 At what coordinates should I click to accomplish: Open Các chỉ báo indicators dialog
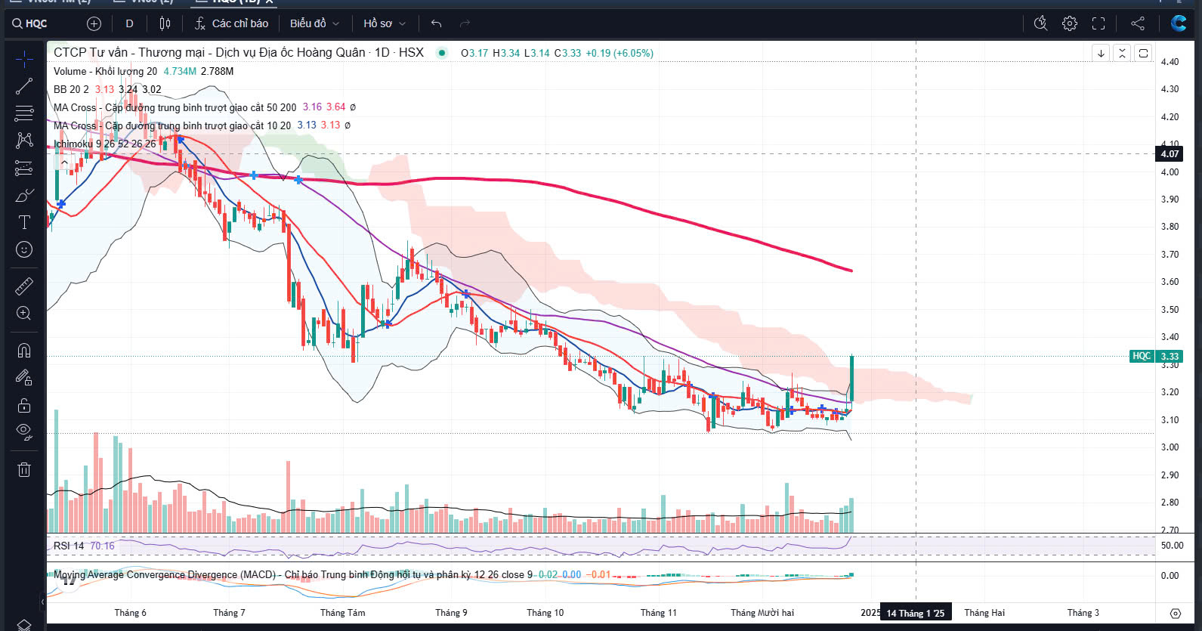pos(231,23)
